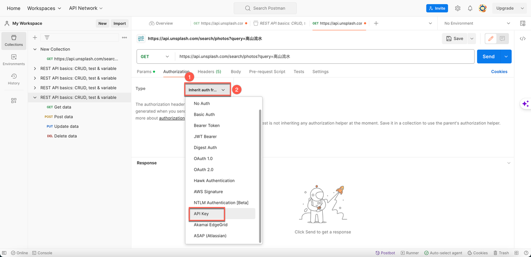Viewport: 531px width, 257px height.
Task: Toggle the two-pane layout icon in the status bar
Action: [516, 253]
